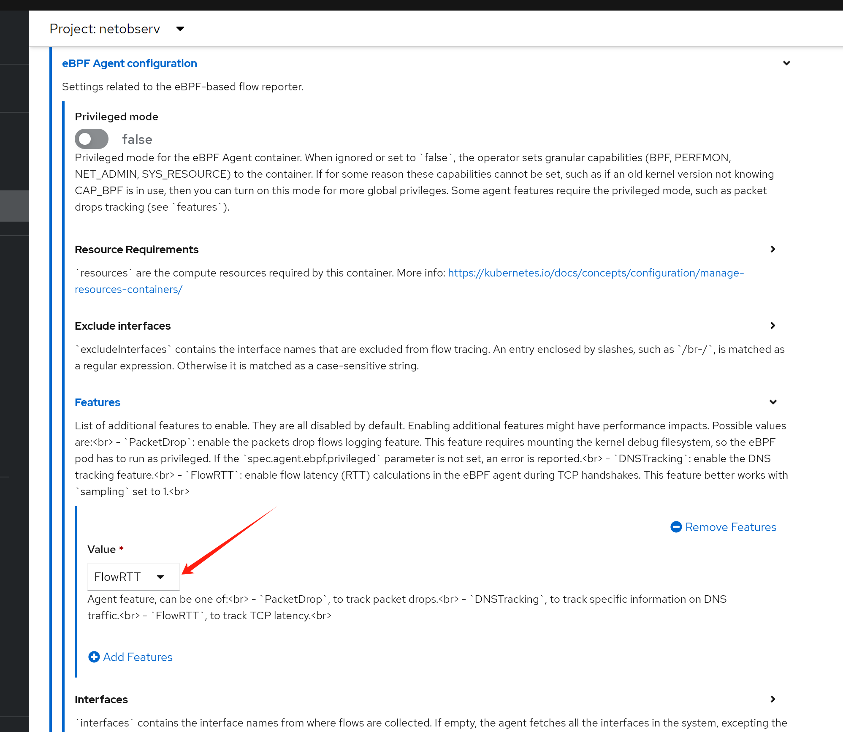Collapse eBPF Agent configuration chevron
This screenshot has width=843, height=732.
coord(786,63)
